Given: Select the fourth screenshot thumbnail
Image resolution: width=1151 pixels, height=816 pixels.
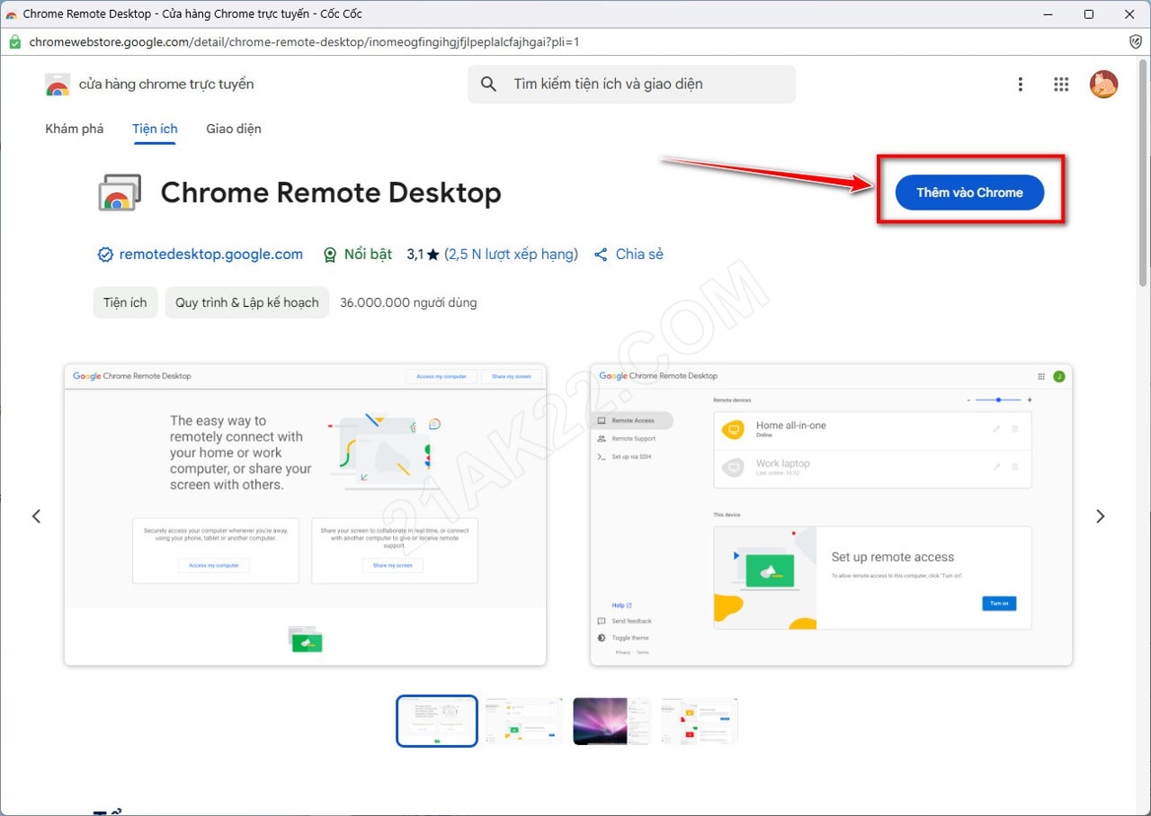Looking at the screenshot, I should click(700, 721).
